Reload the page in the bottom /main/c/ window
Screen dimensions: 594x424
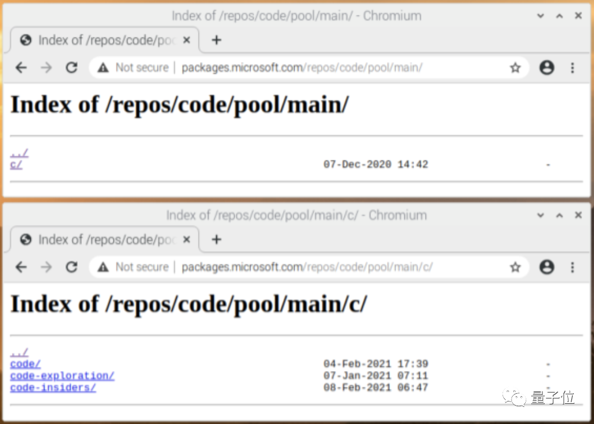point(72,267)
